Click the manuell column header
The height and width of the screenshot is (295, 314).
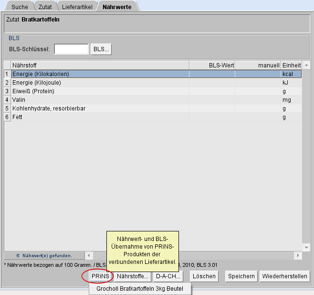click(x=258, y=65)
